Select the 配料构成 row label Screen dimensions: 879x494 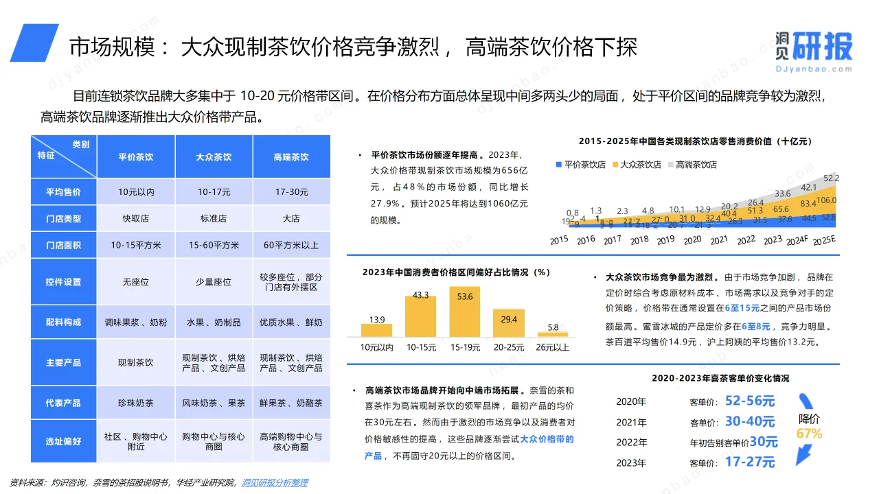pyautogui.click(x=64, y=322)
